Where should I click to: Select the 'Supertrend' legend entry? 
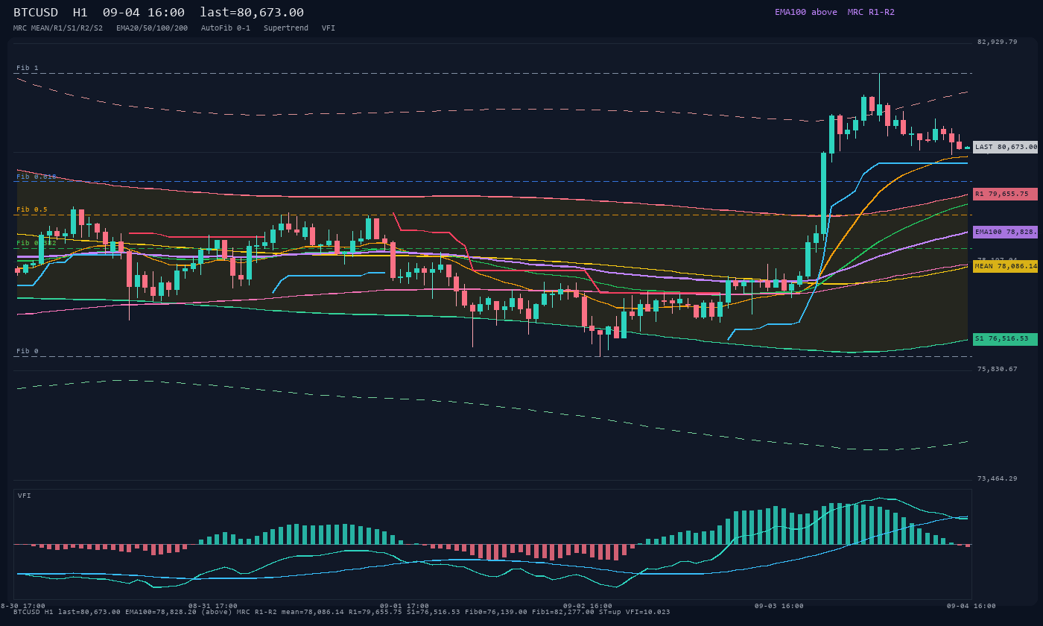pyautogui.click(x=286, y=28)
